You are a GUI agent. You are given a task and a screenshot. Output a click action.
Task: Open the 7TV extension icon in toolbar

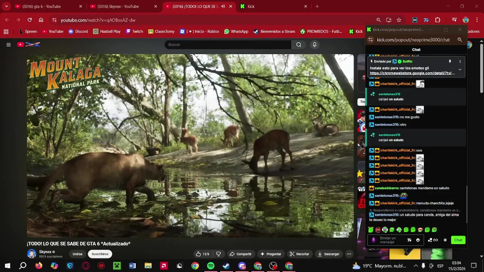click(x=426, y=20)
